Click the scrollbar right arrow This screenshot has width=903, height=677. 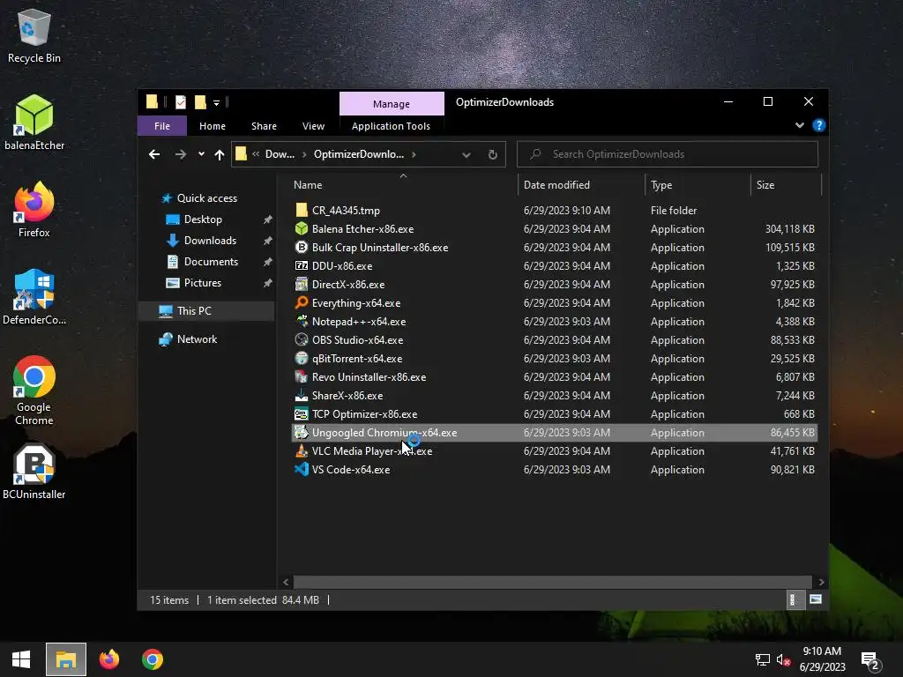pyautogui.click(x=821, y=582)
